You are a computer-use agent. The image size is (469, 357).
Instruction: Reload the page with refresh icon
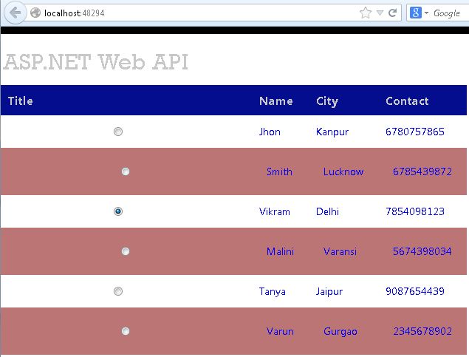click(392, 13)
